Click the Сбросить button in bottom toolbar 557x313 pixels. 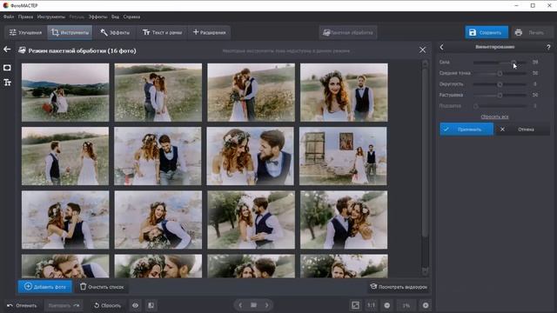[108, 305]
